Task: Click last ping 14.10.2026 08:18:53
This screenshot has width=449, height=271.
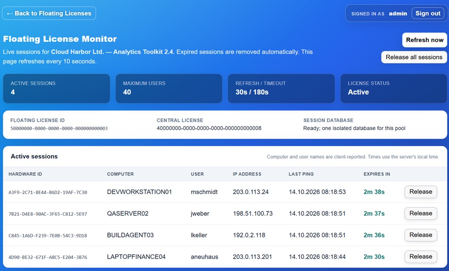Action: pos(317,192)
